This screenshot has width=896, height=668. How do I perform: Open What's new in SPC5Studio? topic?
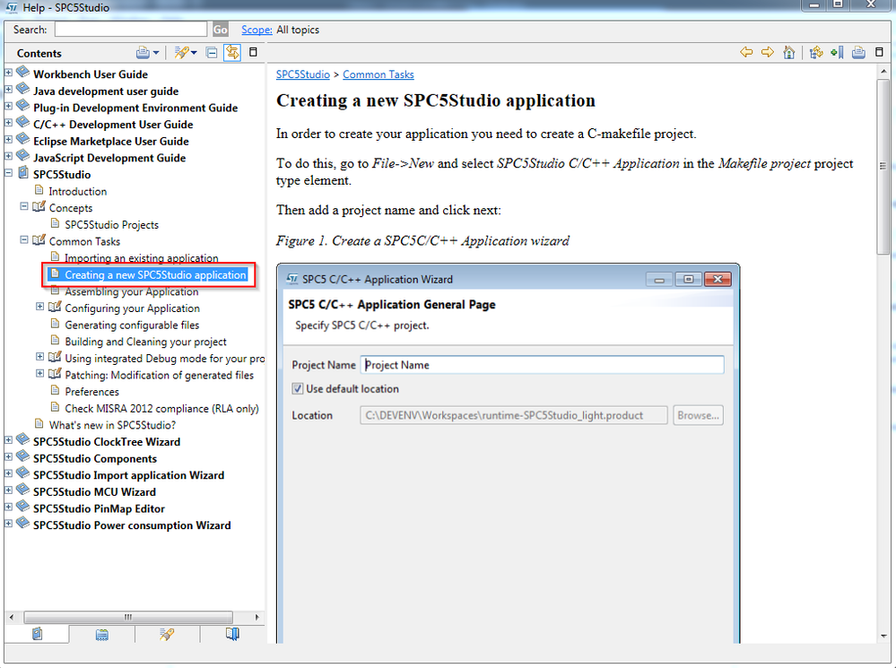(x=113, y=425)
